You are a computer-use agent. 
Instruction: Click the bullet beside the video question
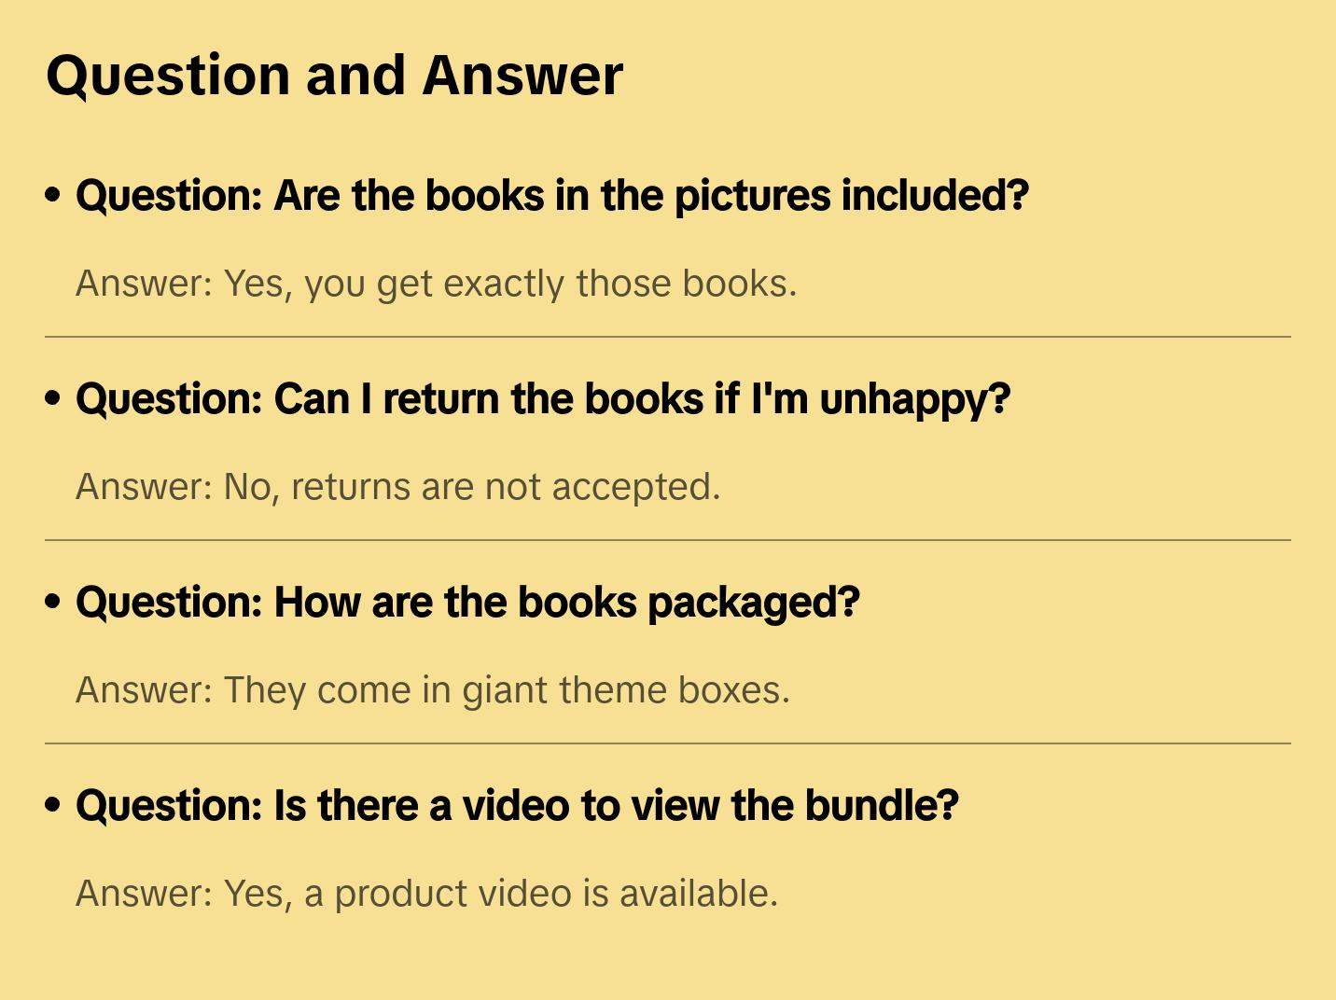[x=53, y=805]
